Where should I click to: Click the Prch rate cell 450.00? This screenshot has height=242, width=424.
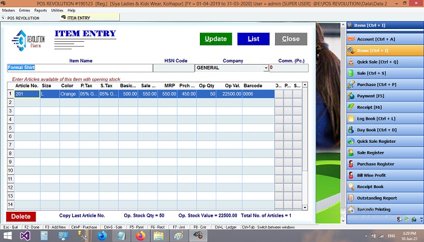click(187, 94)
